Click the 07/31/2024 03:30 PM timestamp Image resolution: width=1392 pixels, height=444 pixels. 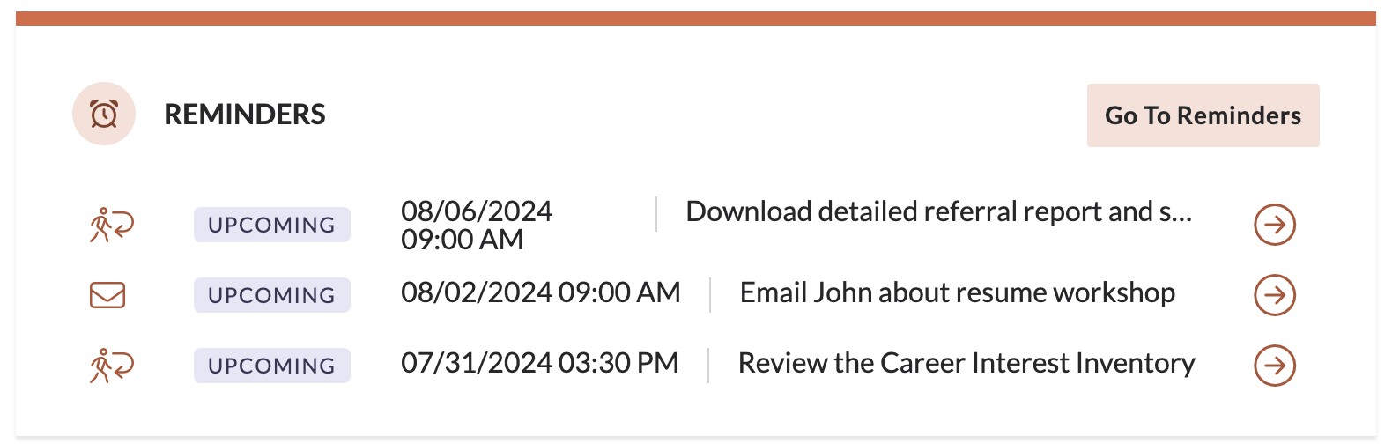[x=539, y=363]
